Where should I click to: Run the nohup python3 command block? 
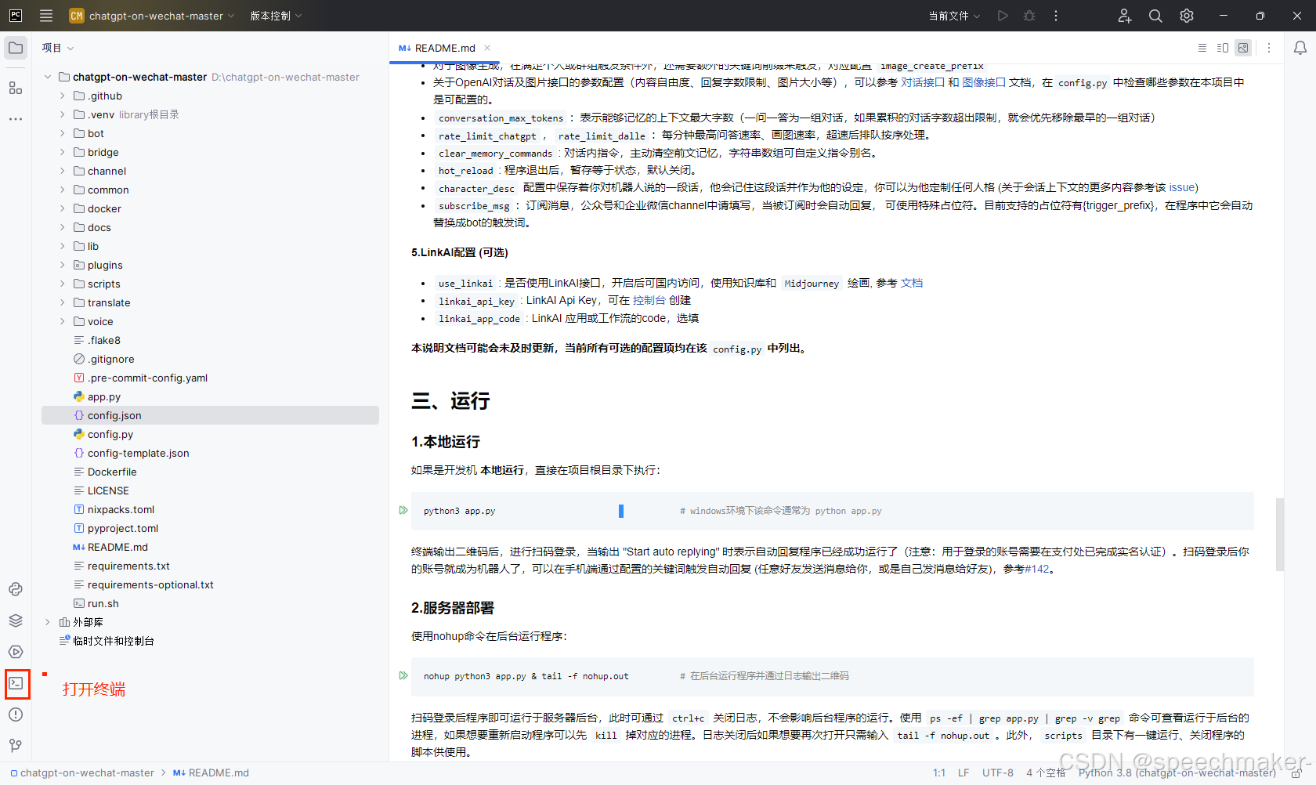click(403, 675)
